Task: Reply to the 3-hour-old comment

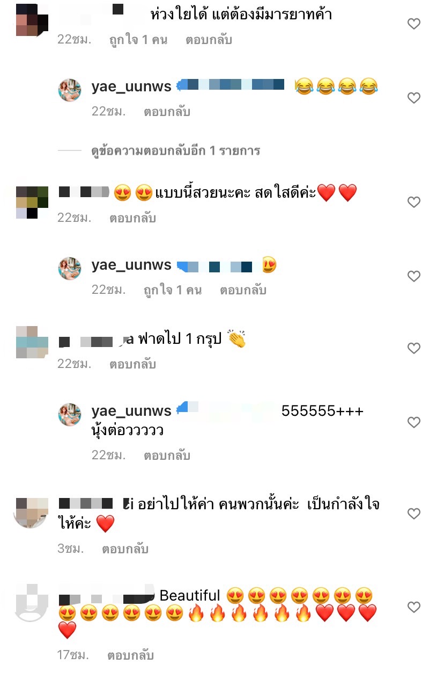Action: click(125, 549)
